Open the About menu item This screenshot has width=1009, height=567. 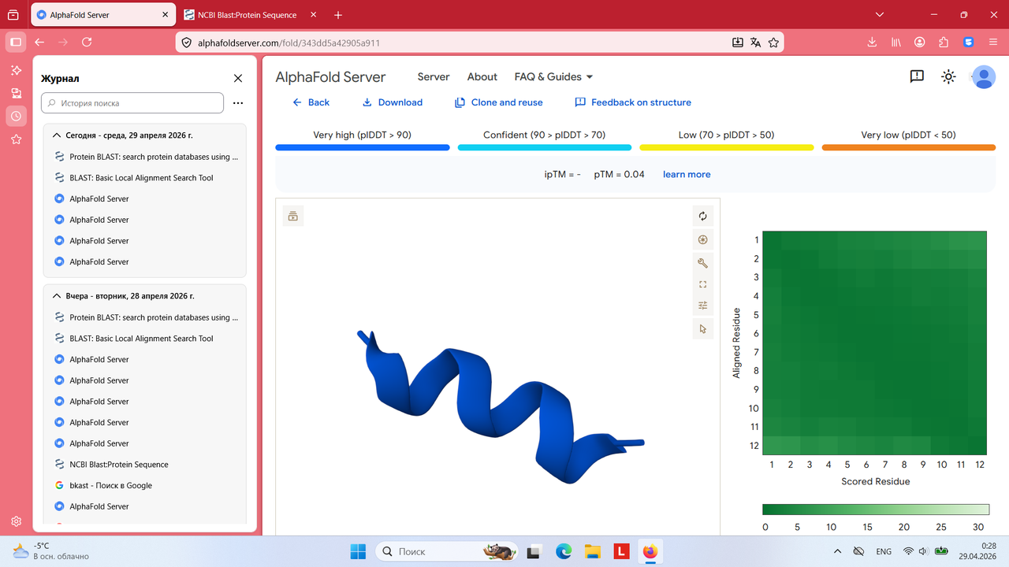[x=482, y=77]
